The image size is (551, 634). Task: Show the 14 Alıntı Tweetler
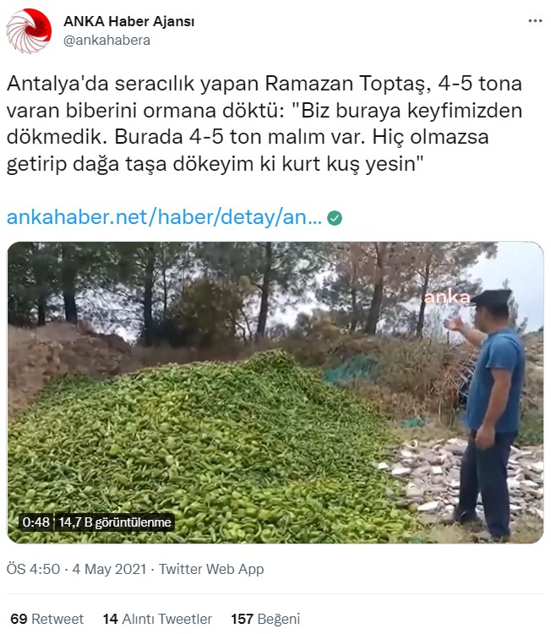pyautogui.click(x=157, y=619)
